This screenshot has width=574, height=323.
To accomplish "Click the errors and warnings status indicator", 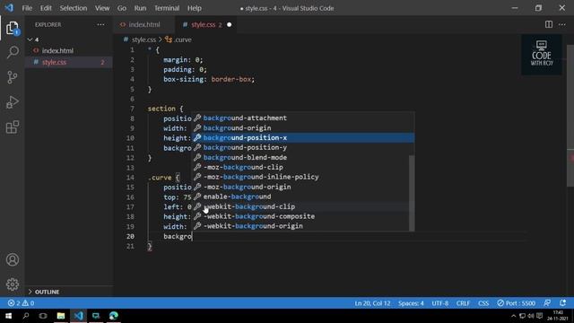I will (21, 303).
